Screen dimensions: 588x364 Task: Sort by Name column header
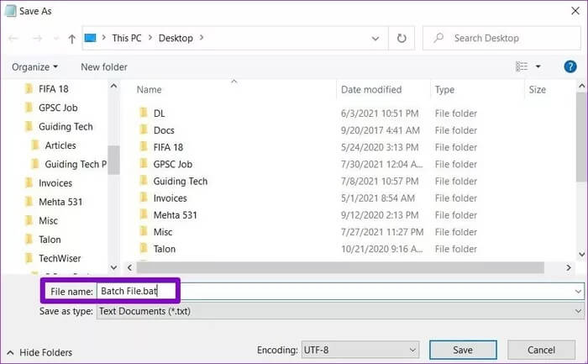[x=149, y=90]
